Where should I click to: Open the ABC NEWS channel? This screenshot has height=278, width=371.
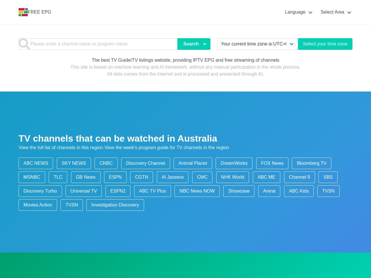[x=36, y=163]
